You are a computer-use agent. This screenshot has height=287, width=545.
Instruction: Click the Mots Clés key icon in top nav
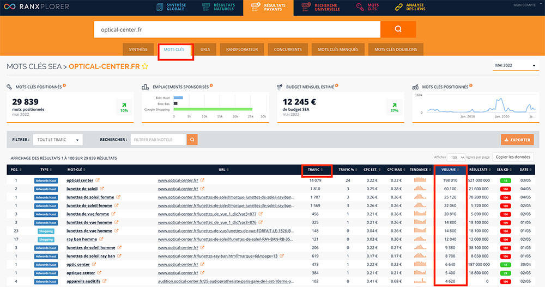[360, 7]
